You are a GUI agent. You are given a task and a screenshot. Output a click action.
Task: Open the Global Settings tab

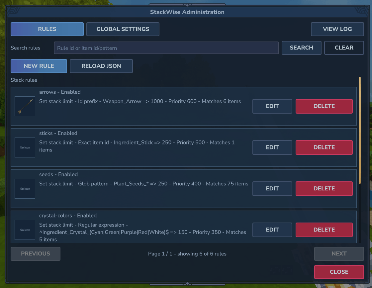coord(123,29)
